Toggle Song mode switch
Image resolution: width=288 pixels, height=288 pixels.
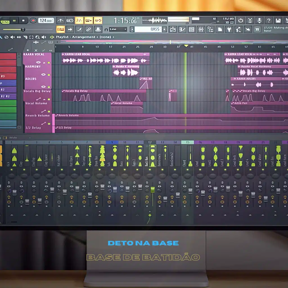pyautogui.click(x=5, y=21)
